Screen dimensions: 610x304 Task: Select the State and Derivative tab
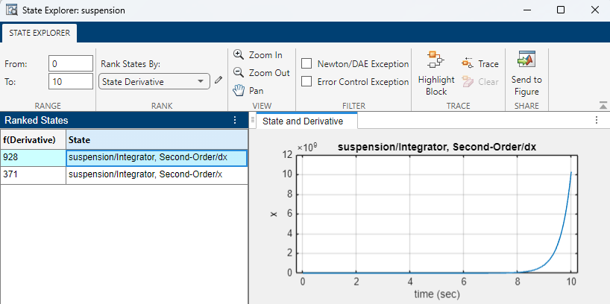[303, 121]
